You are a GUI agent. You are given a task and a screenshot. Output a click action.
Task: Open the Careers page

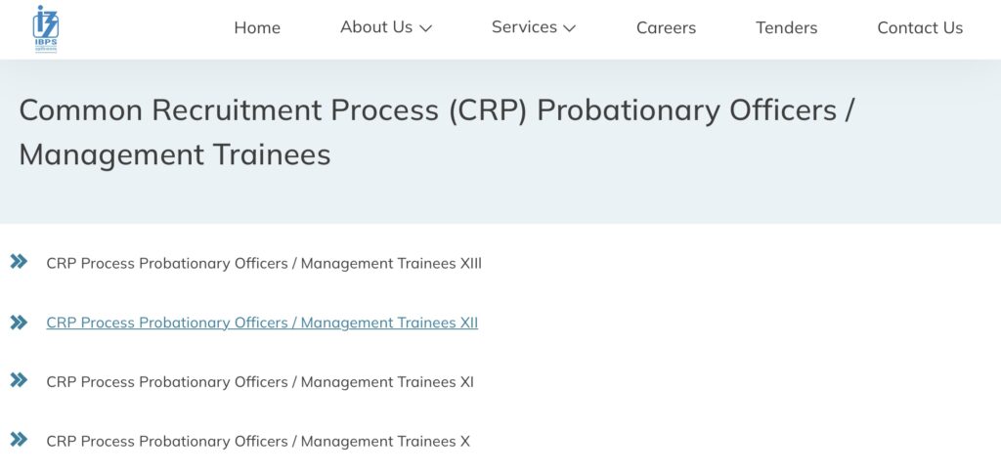coord(666,27)
